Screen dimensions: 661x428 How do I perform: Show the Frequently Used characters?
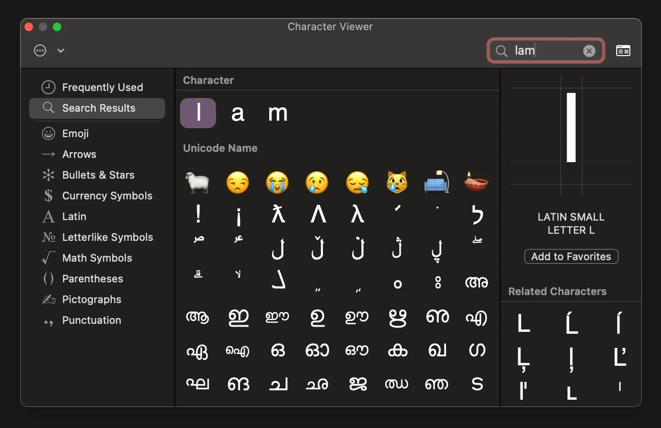102,87
